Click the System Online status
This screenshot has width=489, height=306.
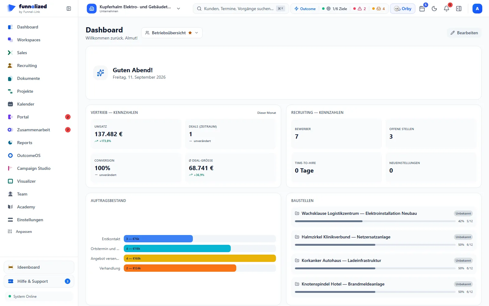coord(39,297)
